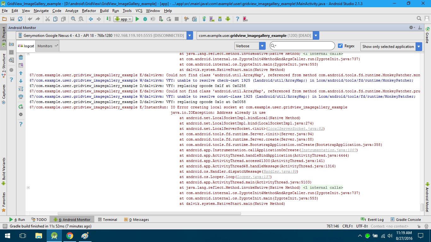Open the SDK Manager download icon

[x=220, y=19]
